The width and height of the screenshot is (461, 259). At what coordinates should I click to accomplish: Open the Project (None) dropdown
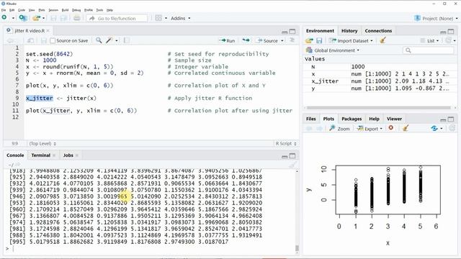436,18
